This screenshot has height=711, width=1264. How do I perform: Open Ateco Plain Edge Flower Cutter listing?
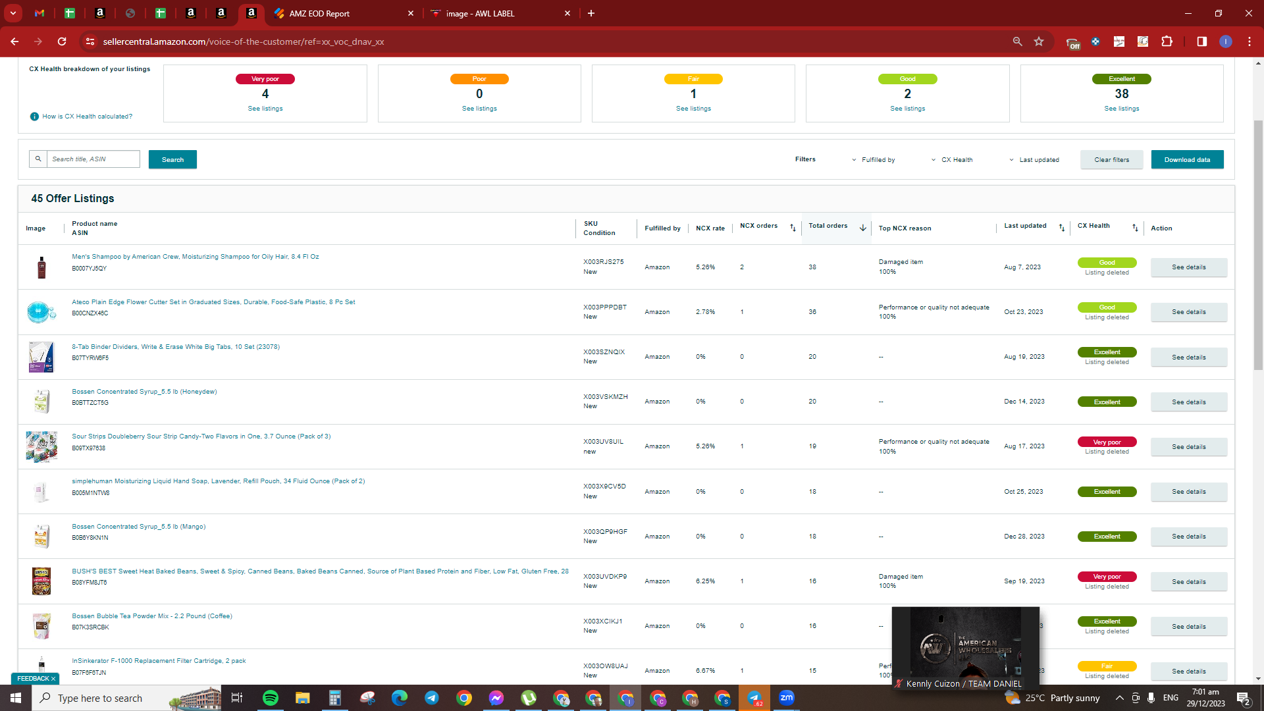click(213, 302)
